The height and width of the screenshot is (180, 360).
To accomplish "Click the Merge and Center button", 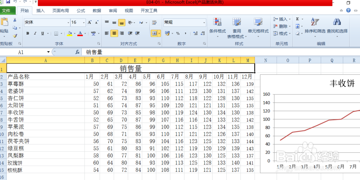I will coord(154,33).
